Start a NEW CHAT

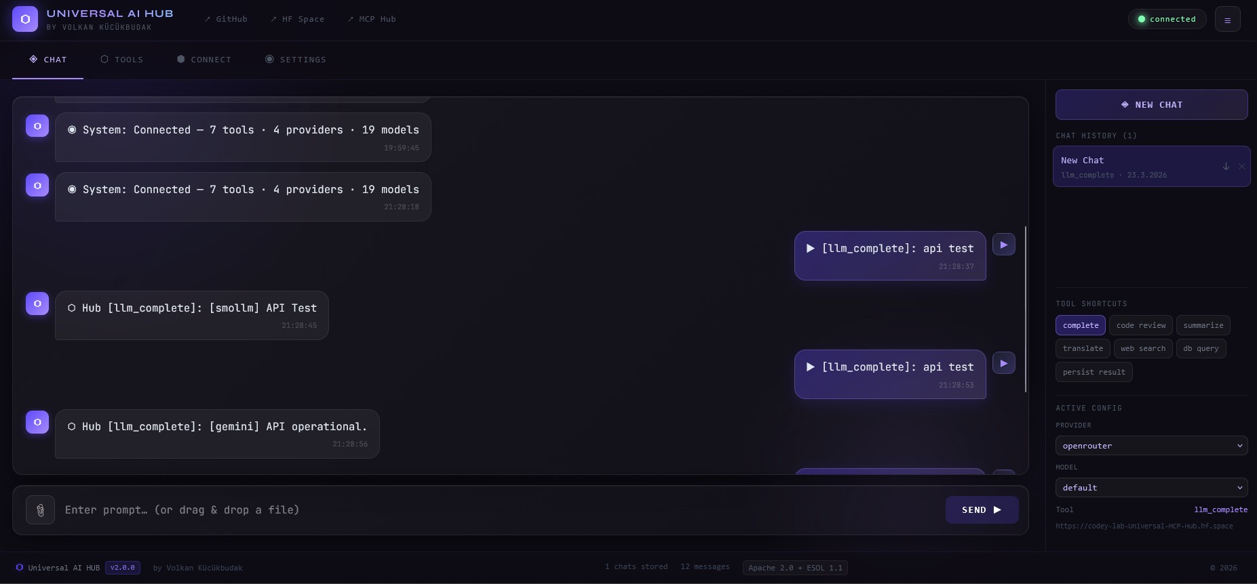coord(1151,105)
